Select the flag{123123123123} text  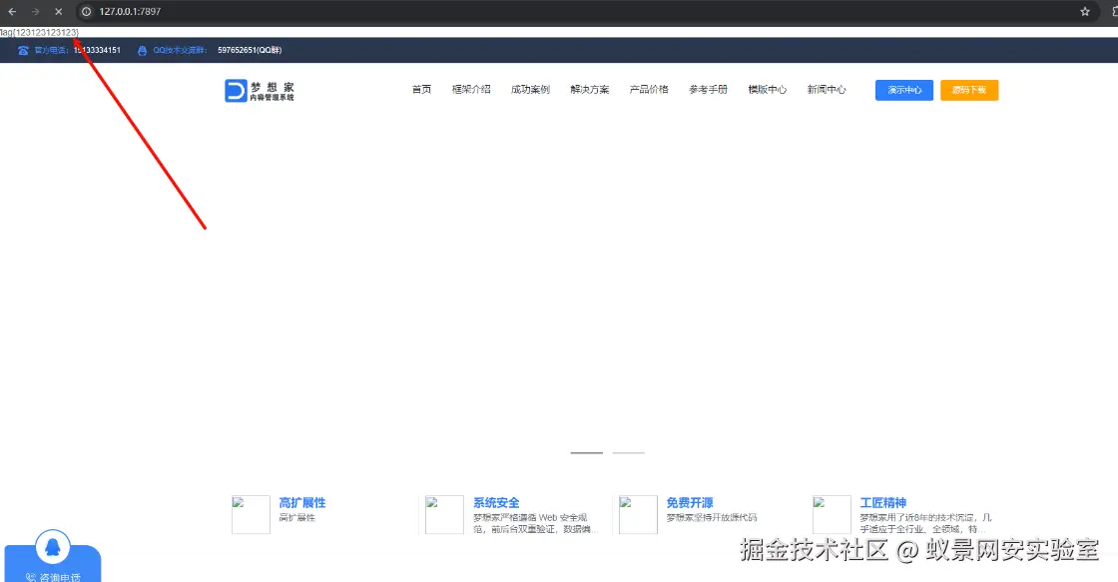39,32
